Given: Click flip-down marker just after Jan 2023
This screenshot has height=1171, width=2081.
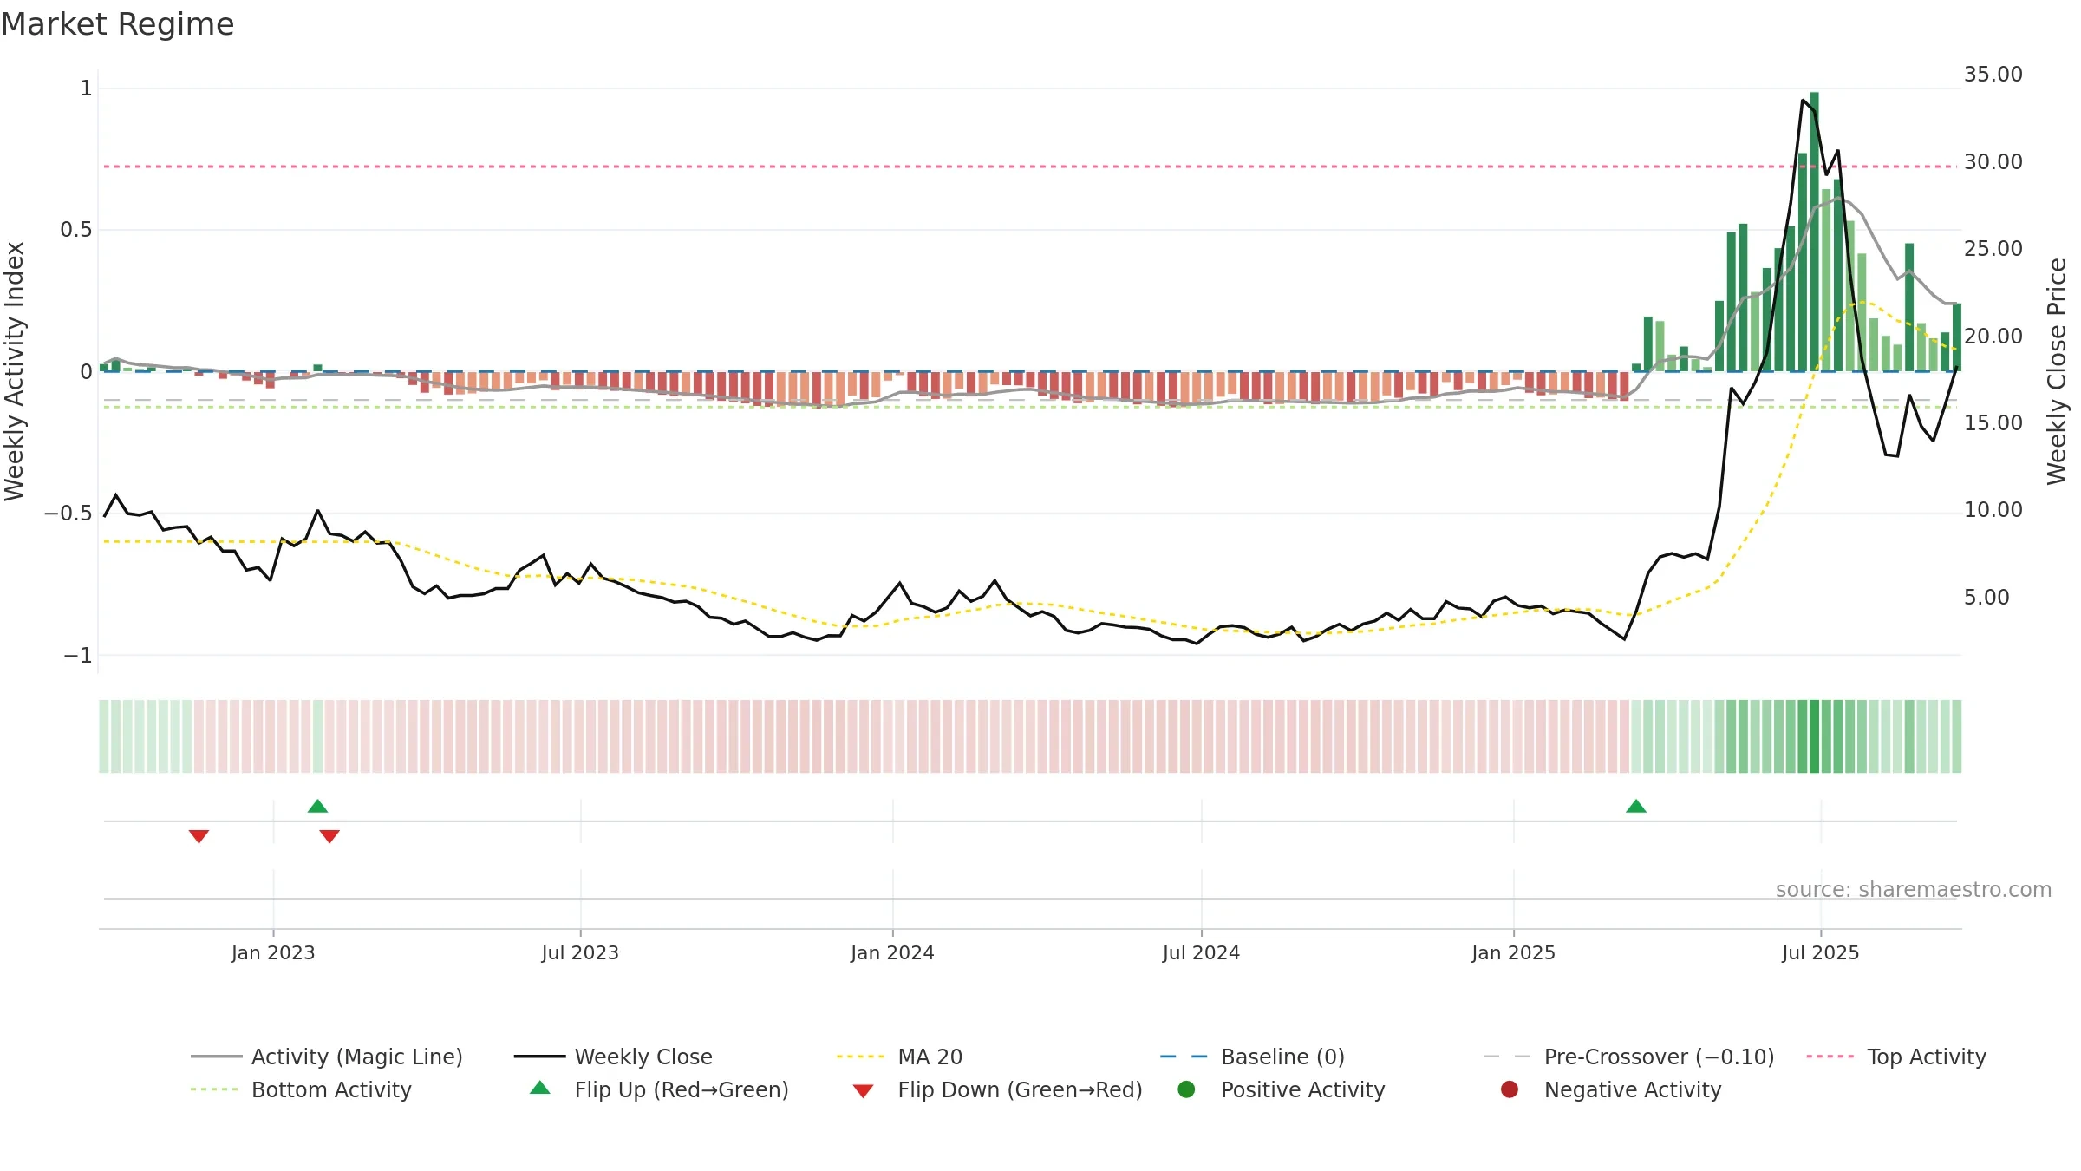Looking at the screenshot, I should click(329, 836).
